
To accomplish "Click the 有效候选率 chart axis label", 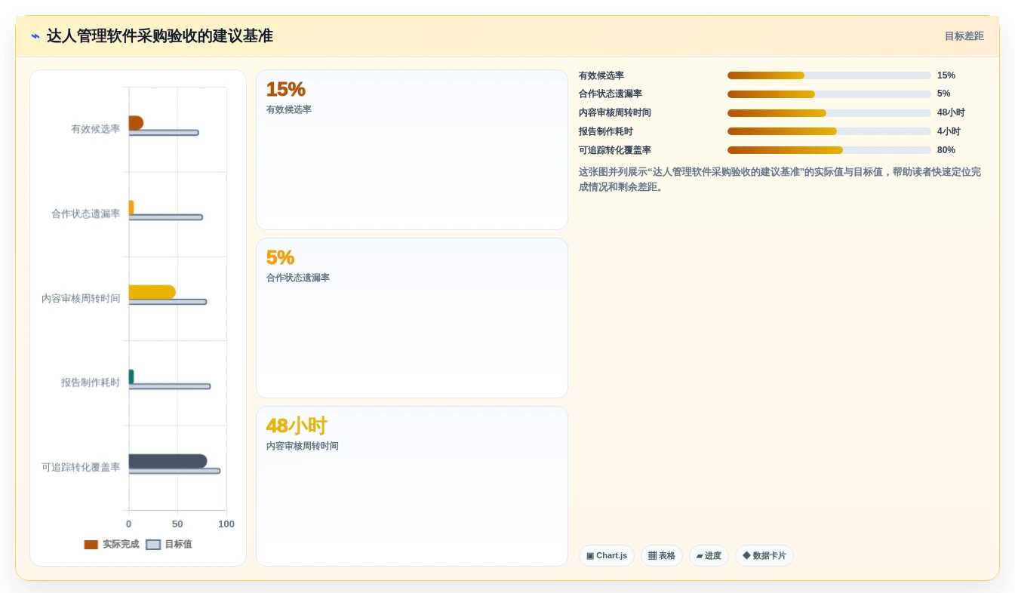I will pos(96,129).
